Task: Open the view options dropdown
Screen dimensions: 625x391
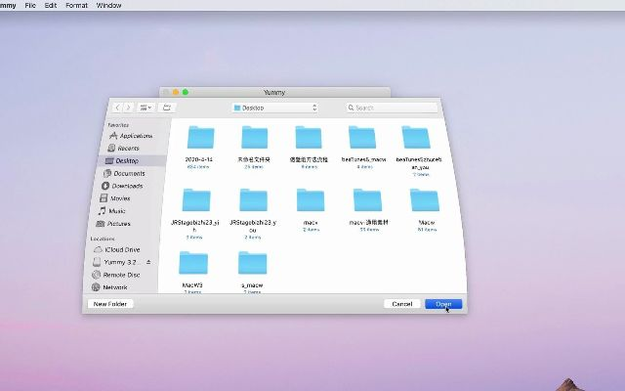Action: 146,108
